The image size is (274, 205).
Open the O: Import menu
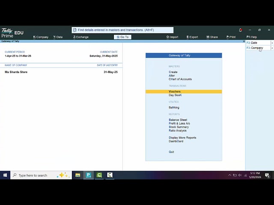click(x=172, y=37)
